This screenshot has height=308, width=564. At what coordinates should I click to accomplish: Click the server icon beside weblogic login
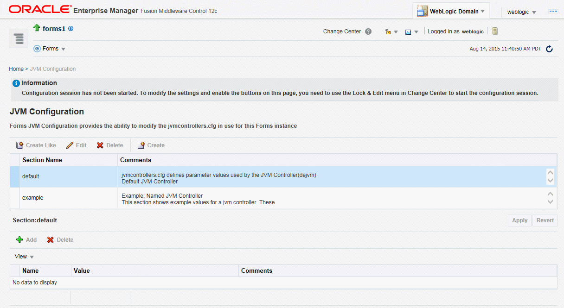click(495, 31)
